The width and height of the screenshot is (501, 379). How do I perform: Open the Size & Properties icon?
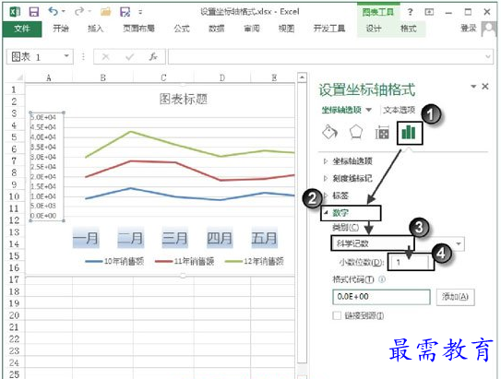coord(382,133)
